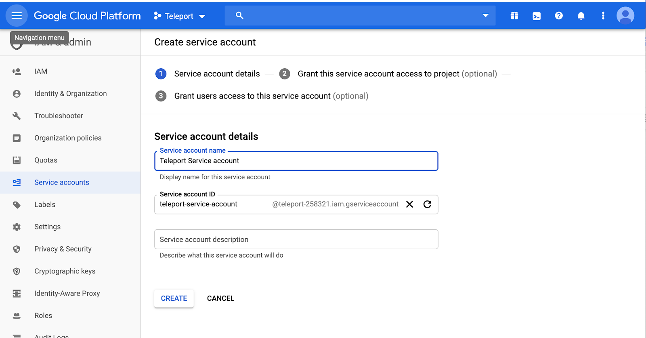Select step 3 Grant users access
Image resolution: width=646 pixels, height=338 pixels.
click(262, 96)
